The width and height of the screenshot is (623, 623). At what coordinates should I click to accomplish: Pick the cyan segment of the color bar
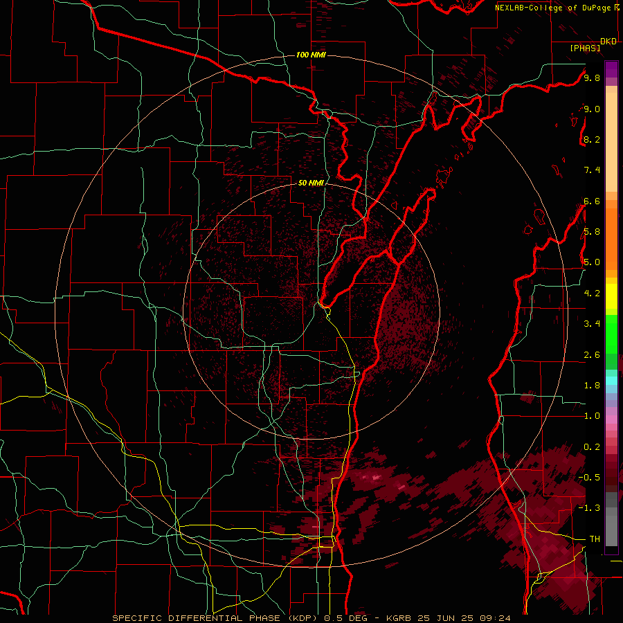pyautogui.click(x=611, y=381)
